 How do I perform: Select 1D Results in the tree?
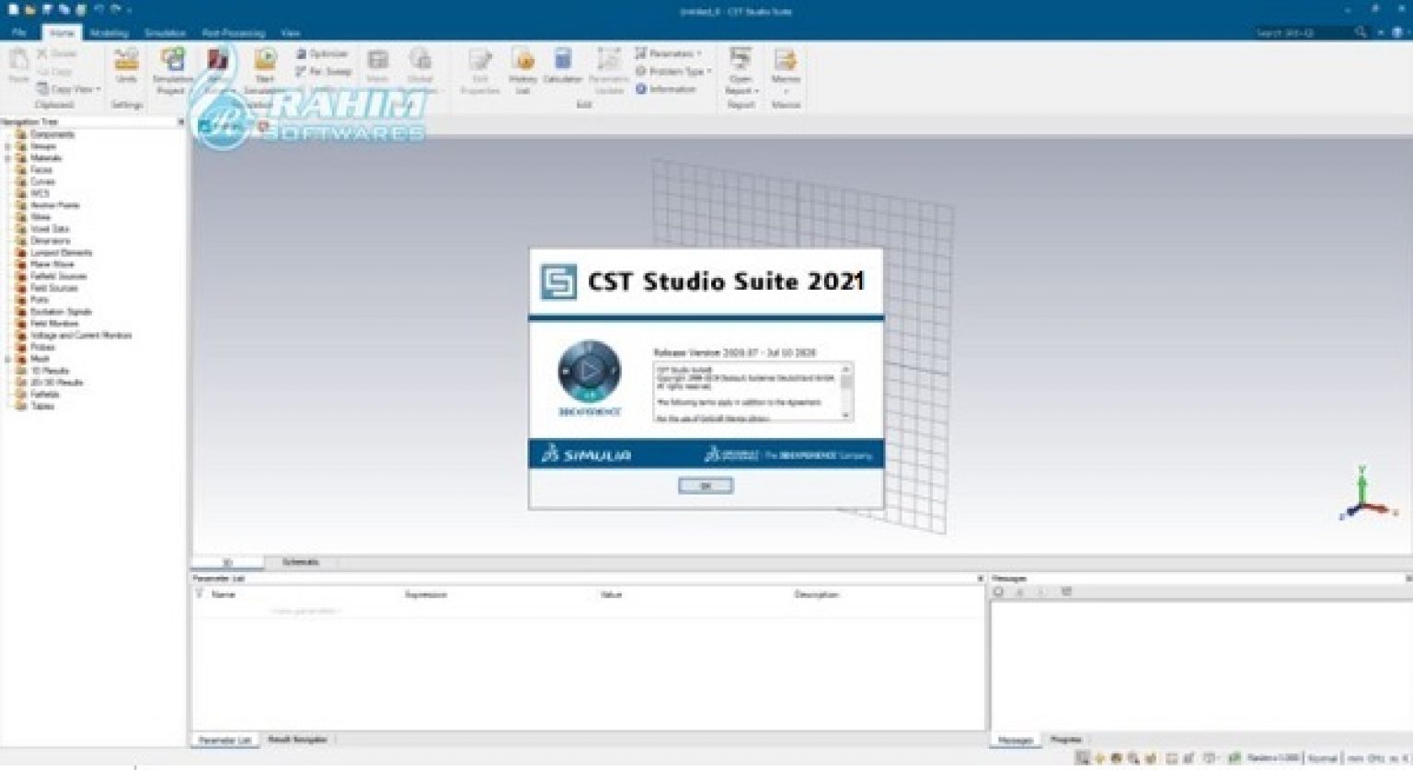pos(50,371)
